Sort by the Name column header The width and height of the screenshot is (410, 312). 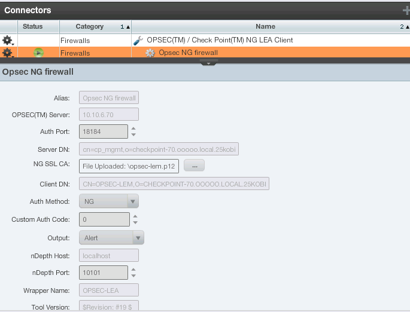pyautogui.click(x=271, y=27)
